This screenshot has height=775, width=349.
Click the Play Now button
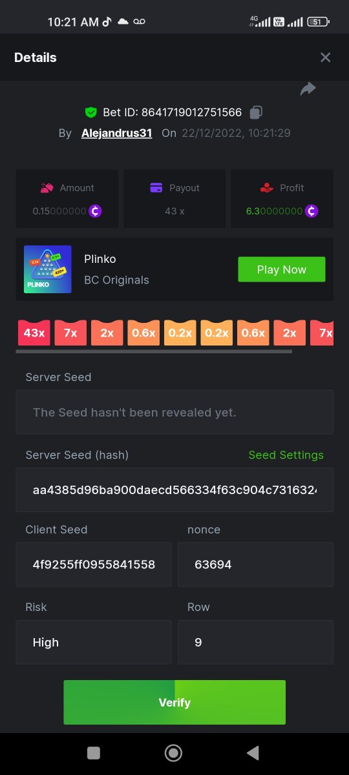tap(282, 269)
